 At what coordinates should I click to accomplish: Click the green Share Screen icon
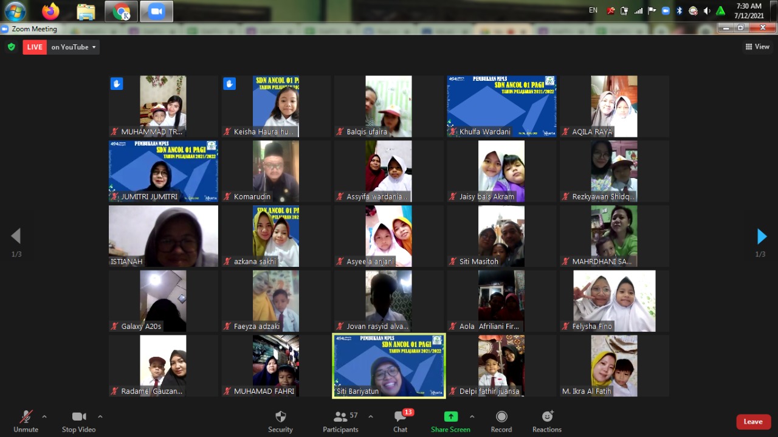tap(450, 417)
